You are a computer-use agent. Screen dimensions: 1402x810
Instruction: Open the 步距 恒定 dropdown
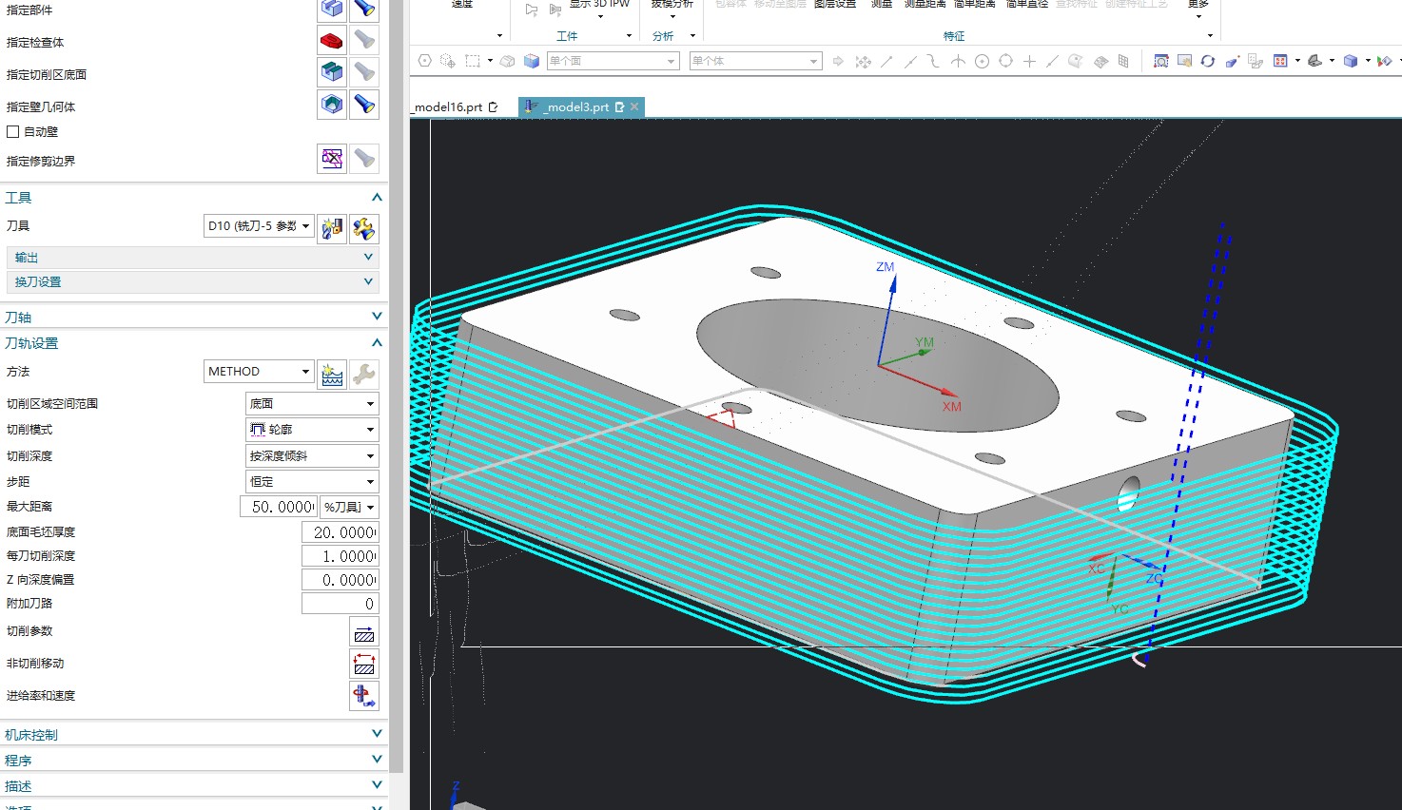coord(312,482)
